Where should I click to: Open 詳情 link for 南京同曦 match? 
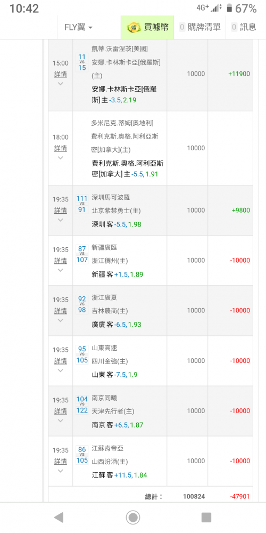click(61, 411)
